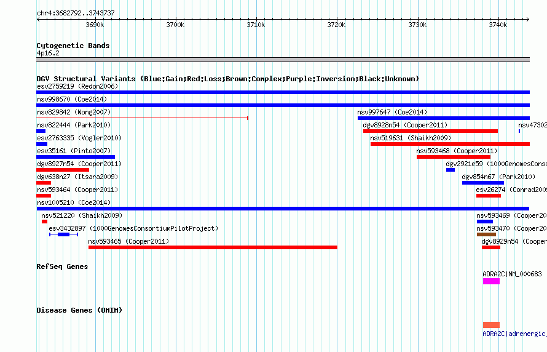Click the esv2759219 (Redon2006) label

coord(77,86)
